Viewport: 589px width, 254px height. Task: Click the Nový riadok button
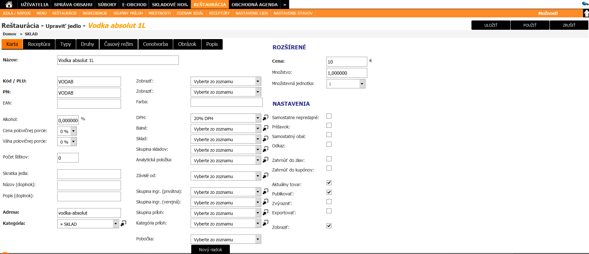[210, 249]
